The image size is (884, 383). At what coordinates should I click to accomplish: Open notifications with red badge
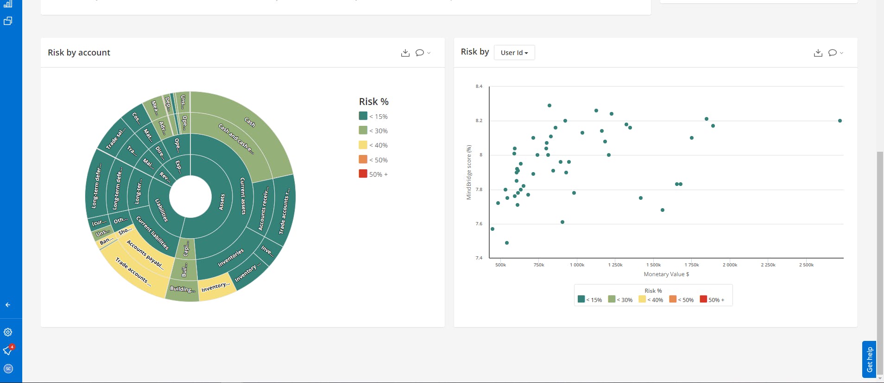coord(8,350)
